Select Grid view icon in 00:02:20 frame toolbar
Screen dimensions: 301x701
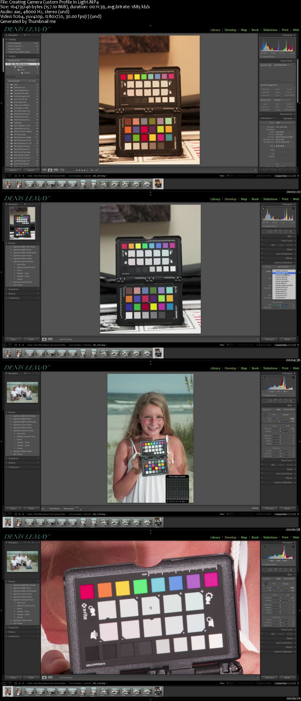pyautogui.click(x=44, y=170)
